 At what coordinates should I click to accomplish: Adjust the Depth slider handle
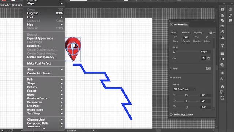(x=174, y=52)
